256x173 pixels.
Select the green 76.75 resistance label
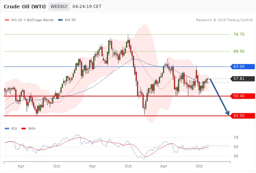(x=239, y=34)
